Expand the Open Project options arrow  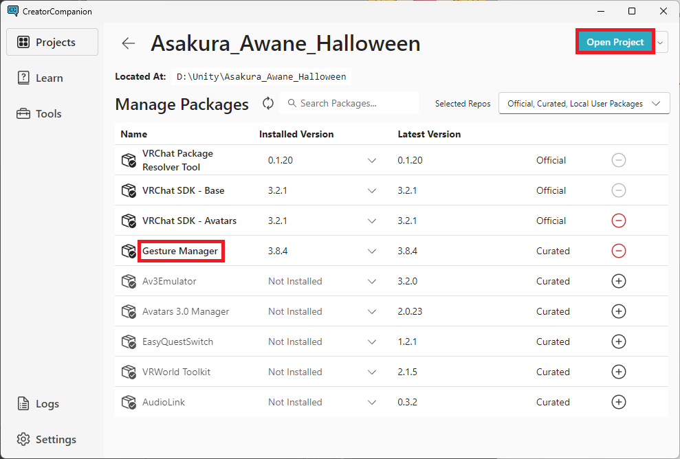click(x=661, y=42)
